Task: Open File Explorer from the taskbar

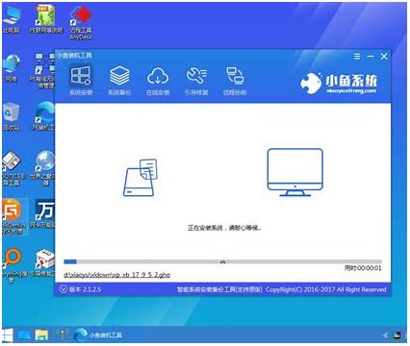Action: (x=41, y=335)
